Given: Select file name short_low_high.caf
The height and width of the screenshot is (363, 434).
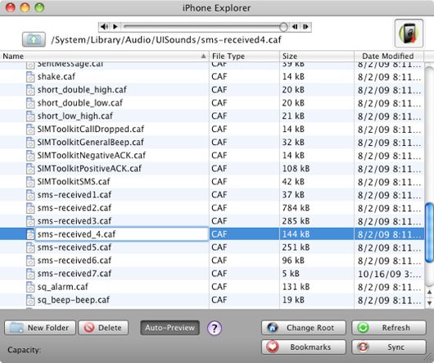Looking at the screenshot, I should pyautogui.click(x=75, y=116).
